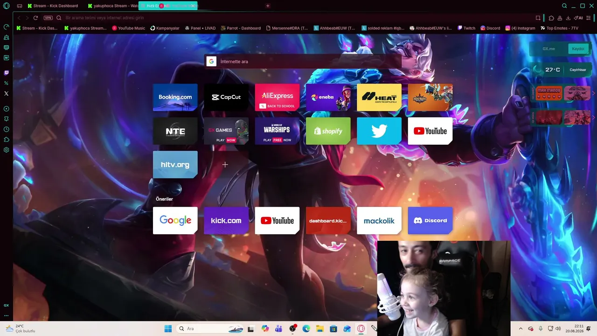The width and height of the screenshot is (597, 336).
Task: Switch to yakuphoca Stream tab
Action: click(x=113, y=6)
